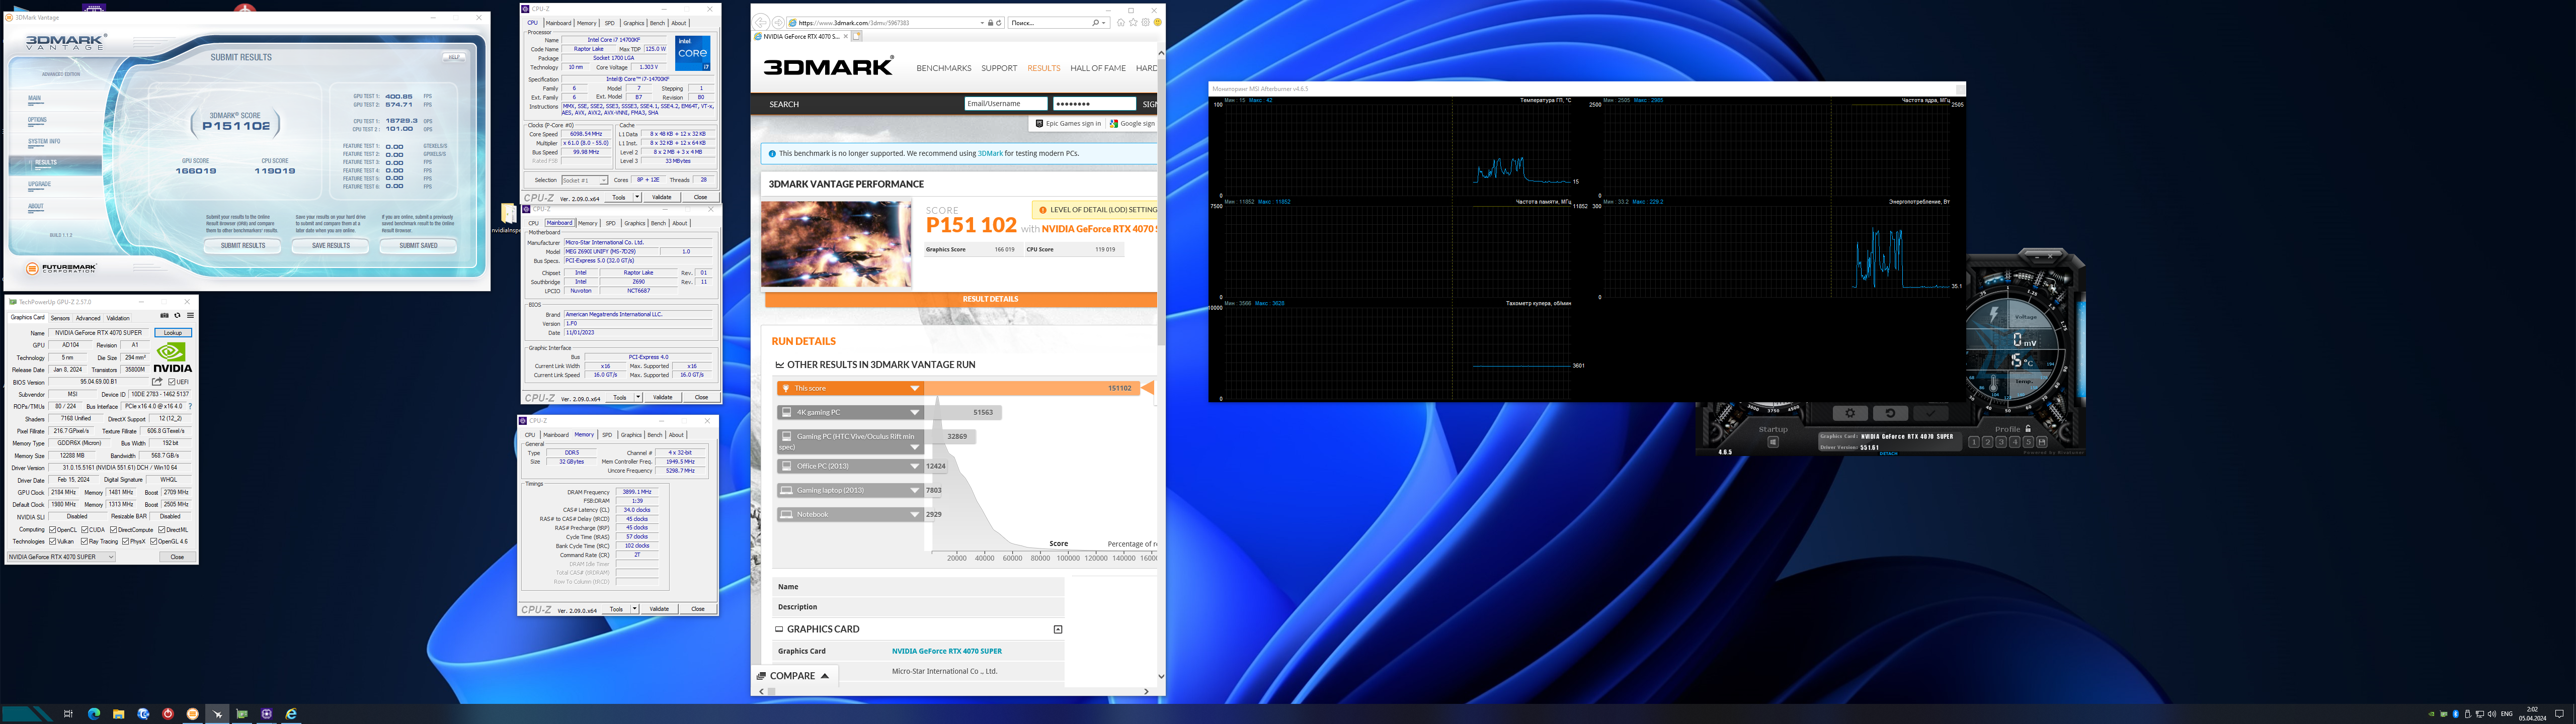Click Epic Games sign in icon
This screenshot has height=724, width=2576.
pos(1040,124)
